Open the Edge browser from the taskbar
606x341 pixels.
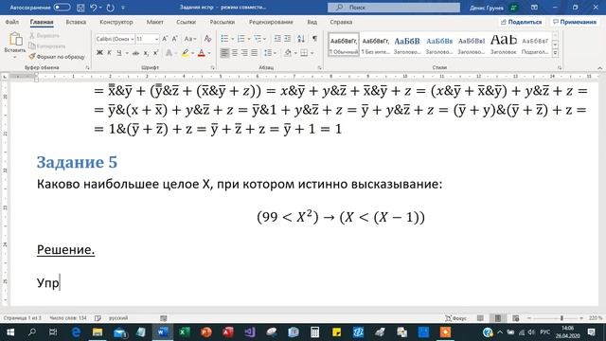pos(76,332)
